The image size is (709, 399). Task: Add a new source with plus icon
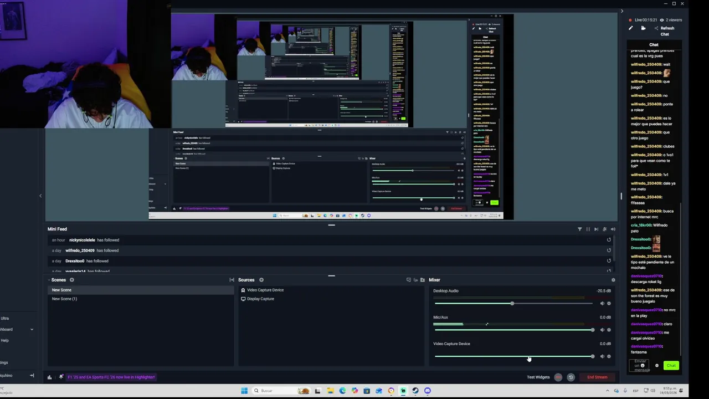pyautogui.click(x=261, y=280)
